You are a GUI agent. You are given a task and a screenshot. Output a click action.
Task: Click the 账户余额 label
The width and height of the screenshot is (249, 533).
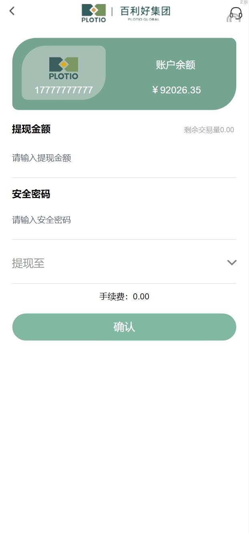pos(175,65)
